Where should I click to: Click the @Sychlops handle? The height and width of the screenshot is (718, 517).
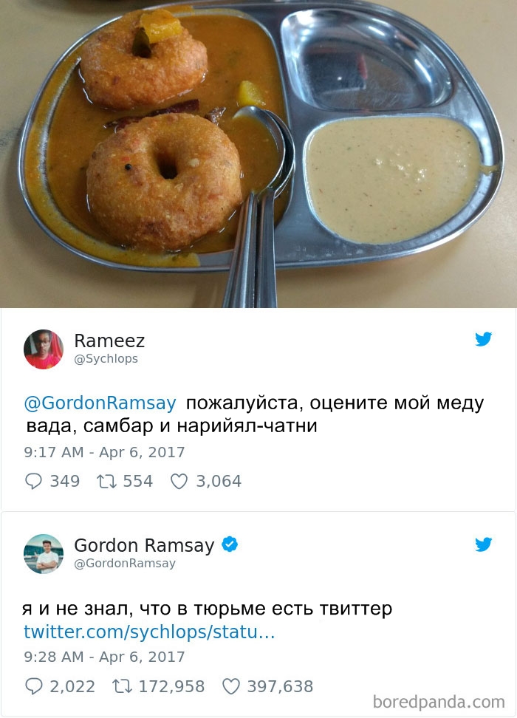click(106, 359)
